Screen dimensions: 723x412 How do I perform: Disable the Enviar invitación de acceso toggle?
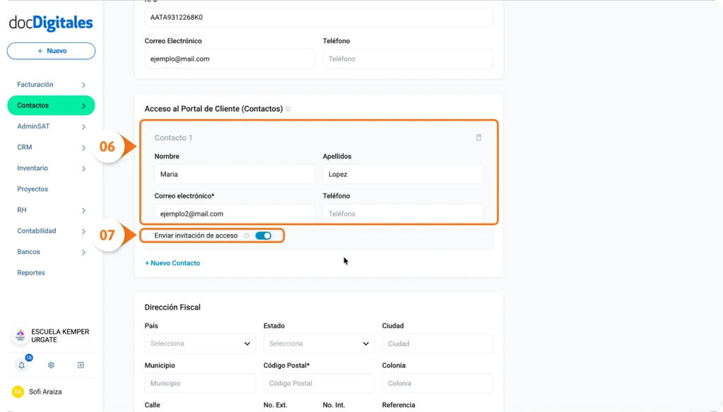pyautogui.click(x=264, y=236)
